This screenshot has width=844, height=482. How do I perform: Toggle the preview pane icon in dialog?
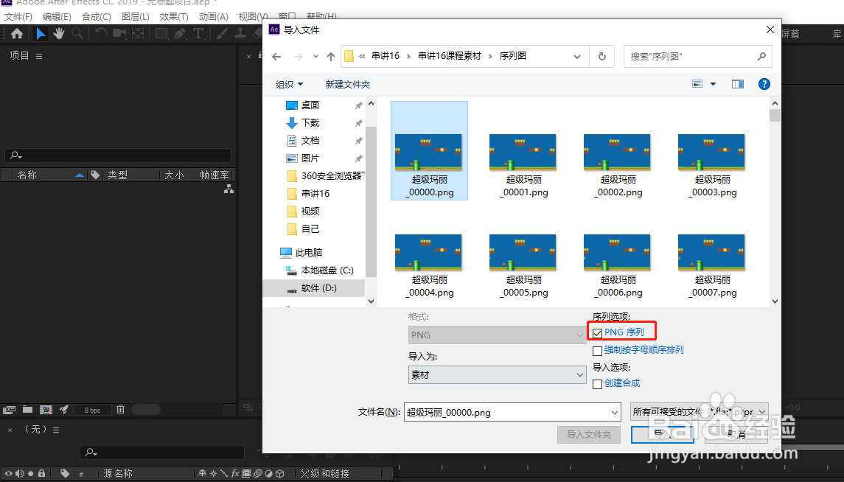[x=737, y=84]
